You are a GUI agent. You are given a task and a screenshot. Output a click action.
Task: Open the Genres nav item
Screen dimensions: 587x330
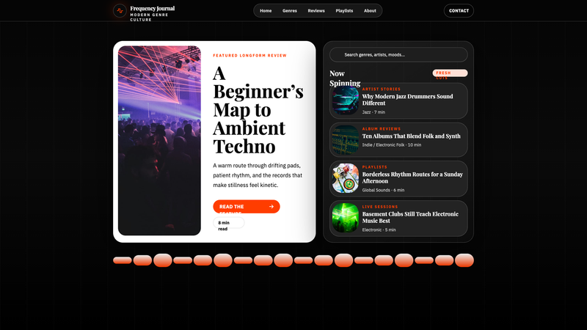[290, 11]
